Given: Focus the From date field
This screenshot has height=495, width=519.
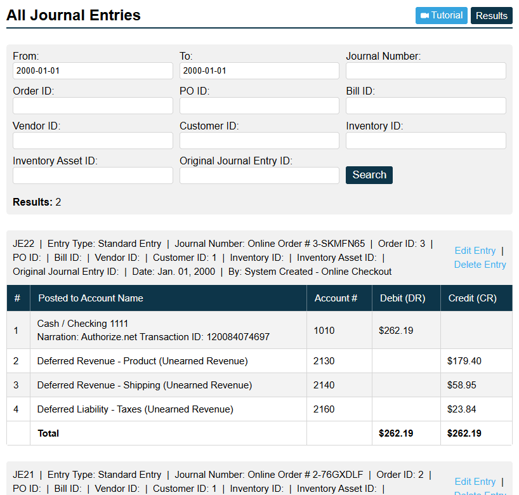Looking at the screenshot, I should 93,70.
